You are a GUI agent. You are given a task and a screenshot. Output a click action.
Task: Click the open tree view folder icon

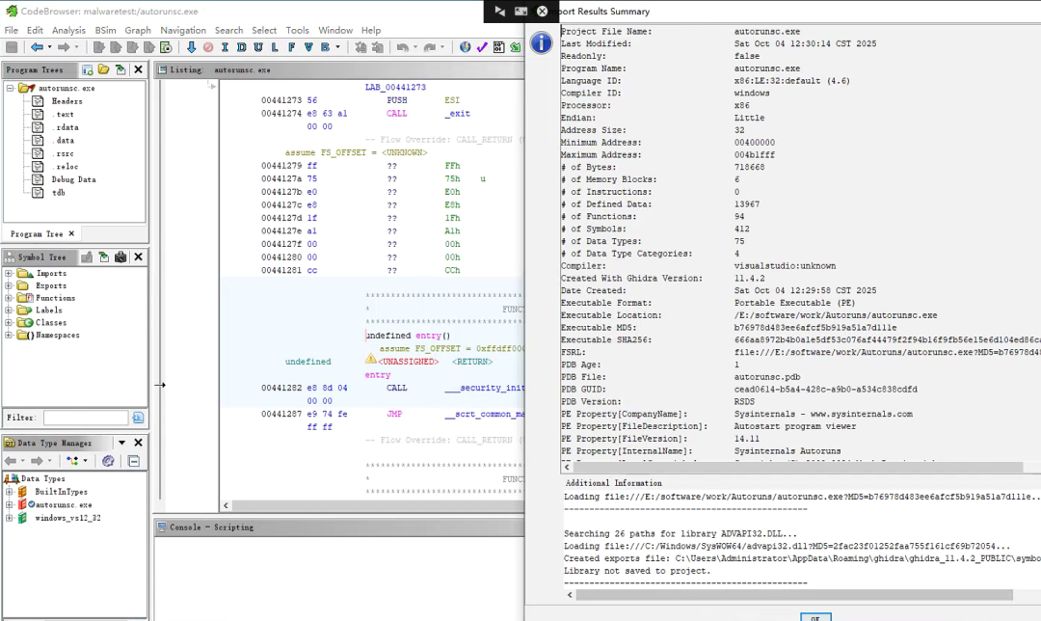coord(103,69)
